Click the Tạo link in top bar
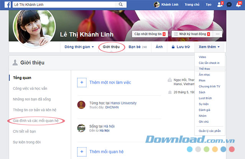 (208, 5)
